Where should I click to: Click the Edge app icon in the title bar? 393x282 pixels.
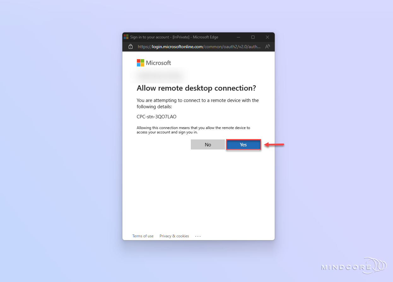point(126,37)
